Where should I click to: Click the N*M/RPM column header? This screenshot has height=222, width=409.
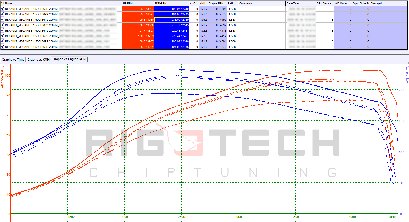pos(172,3)
